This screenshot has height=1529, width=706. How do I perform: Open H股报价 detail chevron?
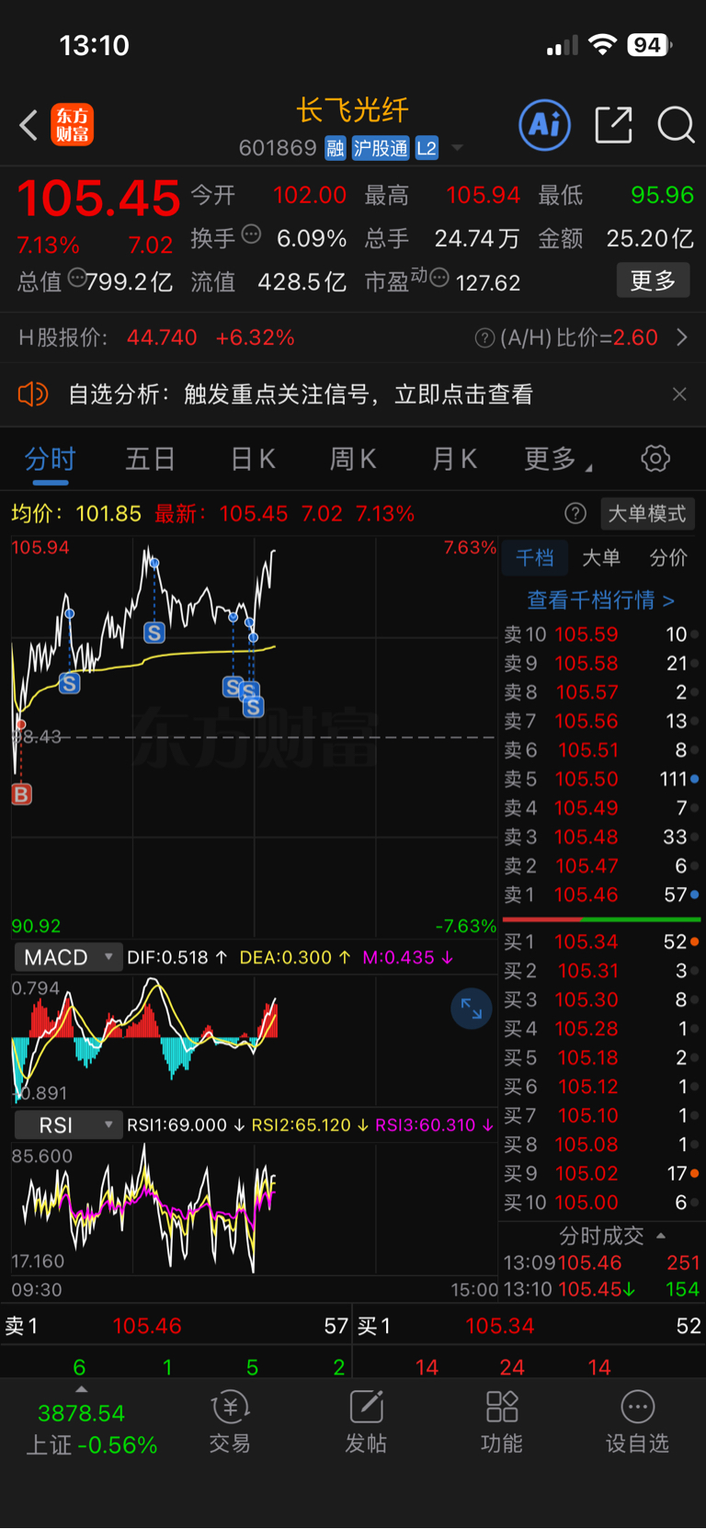(682, 337)
